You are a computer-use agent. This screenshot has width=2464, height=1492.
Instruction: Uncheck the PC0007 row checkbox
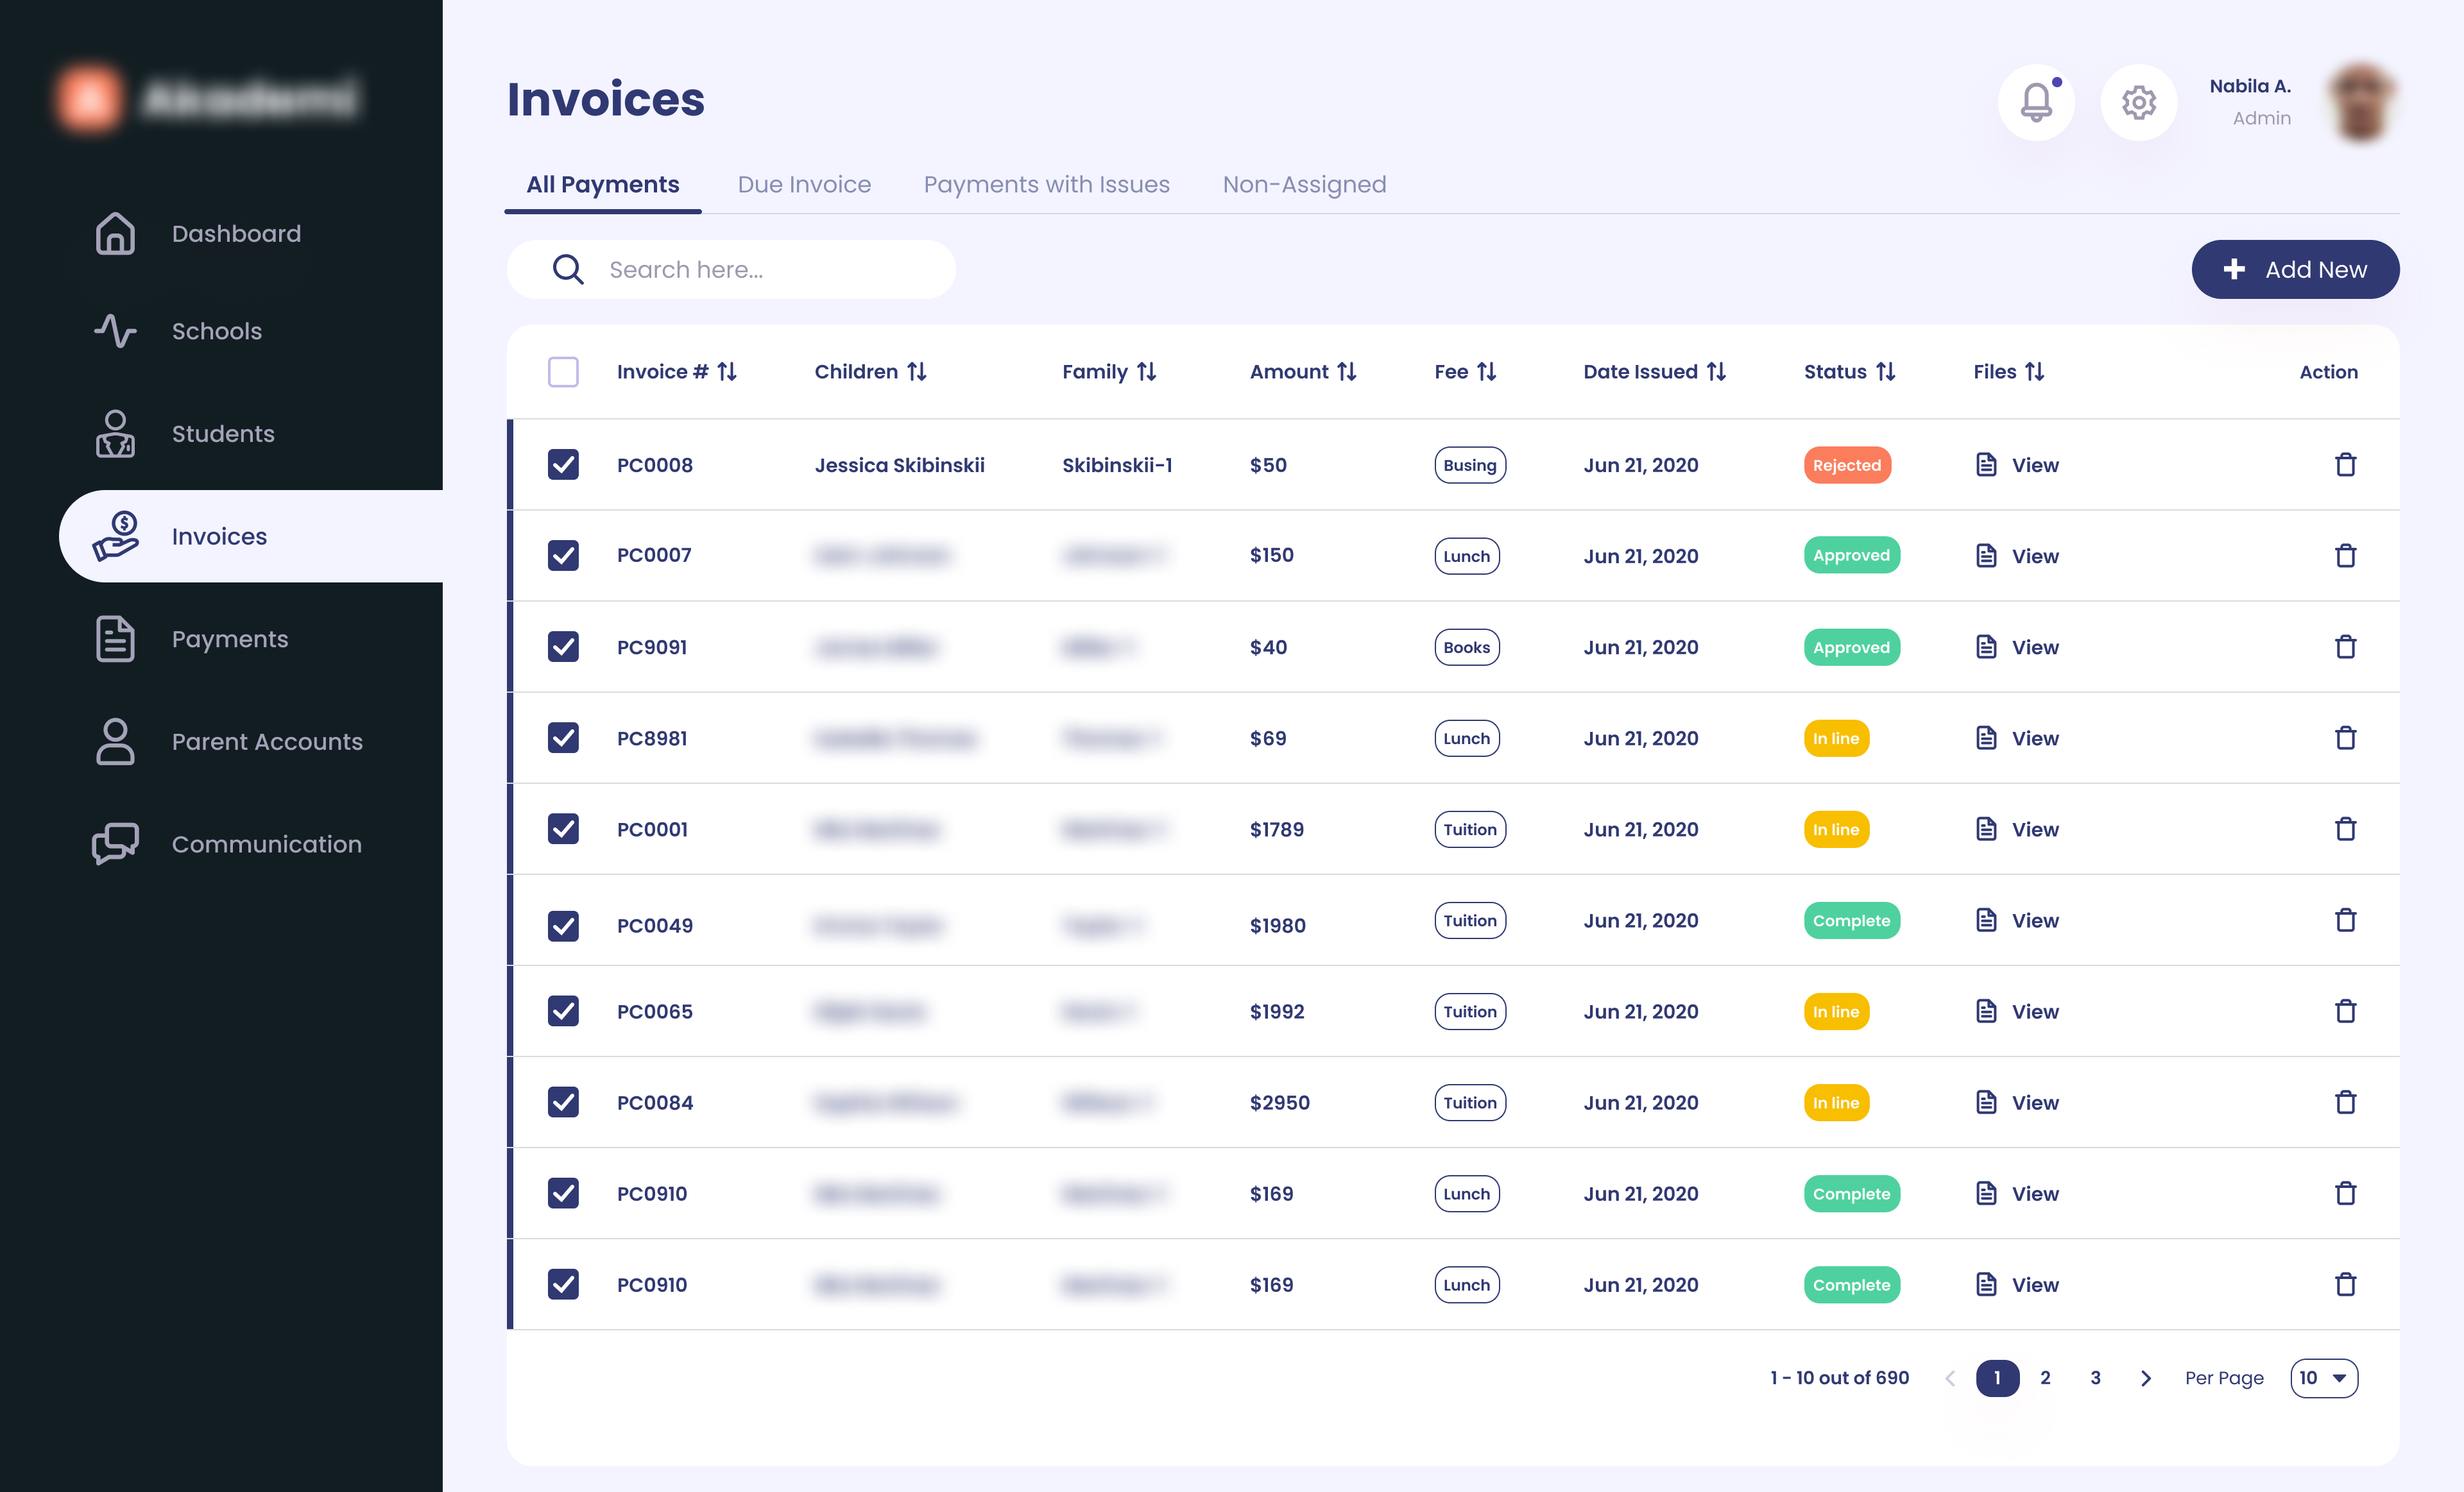(563, 555)
